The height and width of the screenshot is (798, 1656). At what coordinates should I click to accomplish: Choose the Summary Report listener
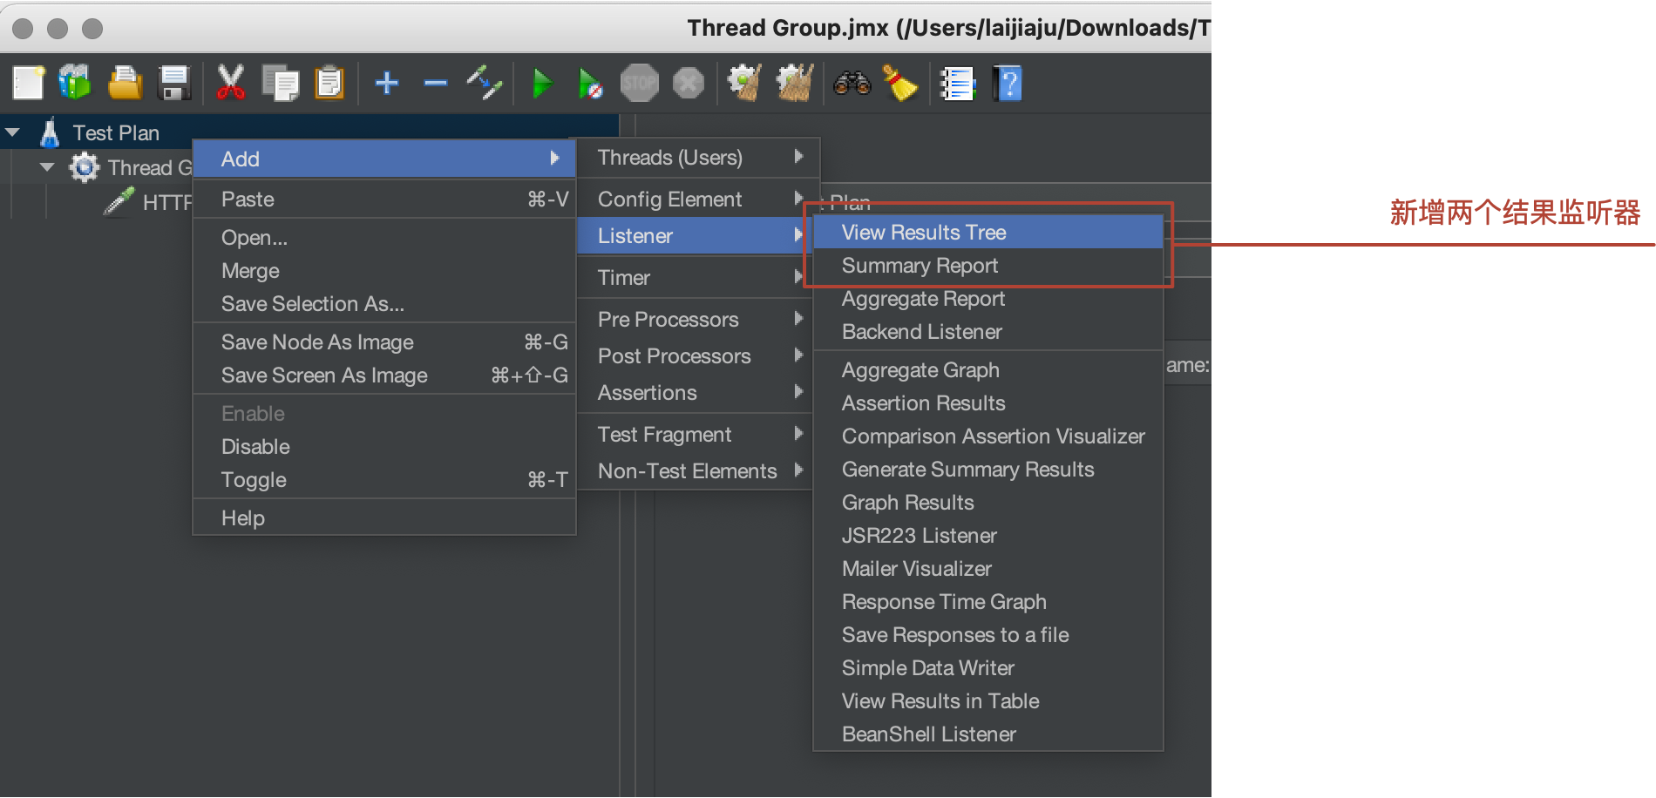pos(920,266)
